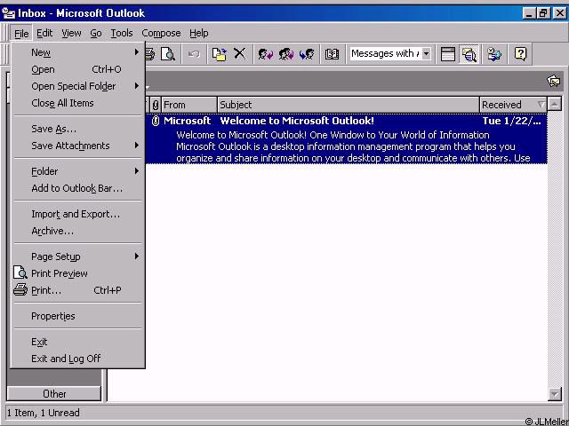The height and width of the screenshot is (426, 569).
Task: Click the printer icon beside Print...
Action: pyautogui.click(x=20, y=290)
